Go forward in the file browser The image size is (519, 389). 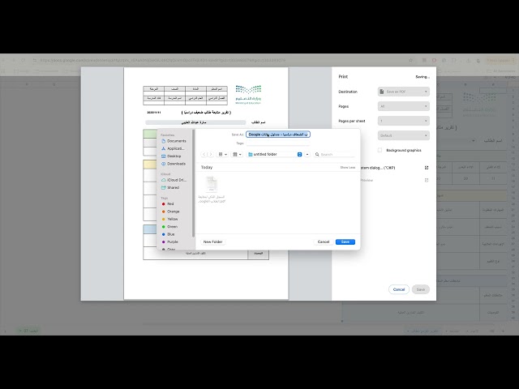(211, 154)
